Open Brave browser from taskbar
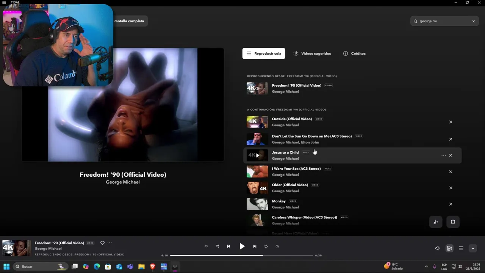Viewport: 485px width, 273px height. coord(153,267)
